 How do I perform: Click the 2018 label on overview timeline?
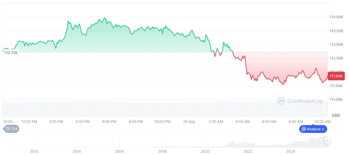pos(162,151)
